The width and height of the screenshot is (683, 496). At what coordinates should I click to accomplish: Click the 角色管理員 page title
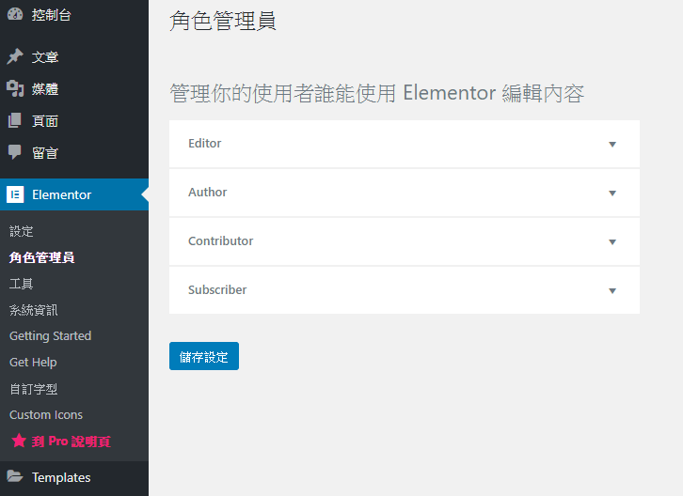click(x=223, y=21)
